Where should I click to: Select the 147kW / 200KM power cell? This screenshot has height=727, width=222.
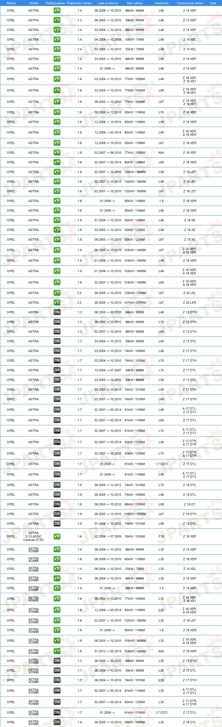click(135, 303)
